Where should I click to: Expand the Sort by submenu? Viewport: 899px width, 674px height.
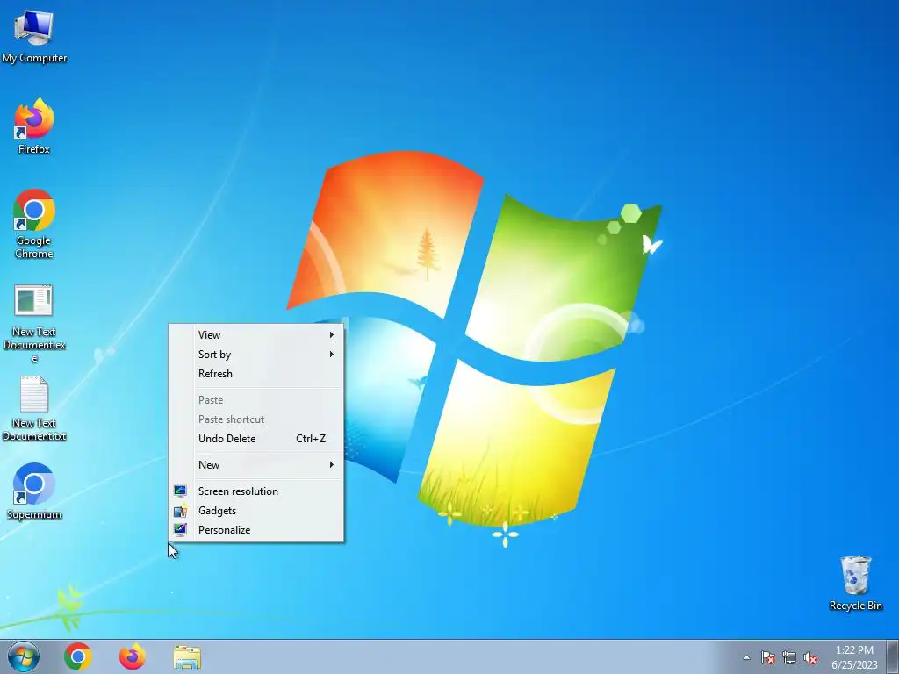coord(256,355)
